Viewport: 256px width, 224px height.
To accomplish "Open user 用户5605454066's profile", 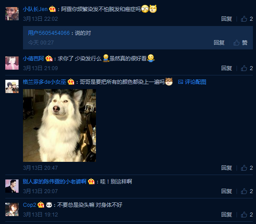I will pyautogui.click(x=49, y=33).
